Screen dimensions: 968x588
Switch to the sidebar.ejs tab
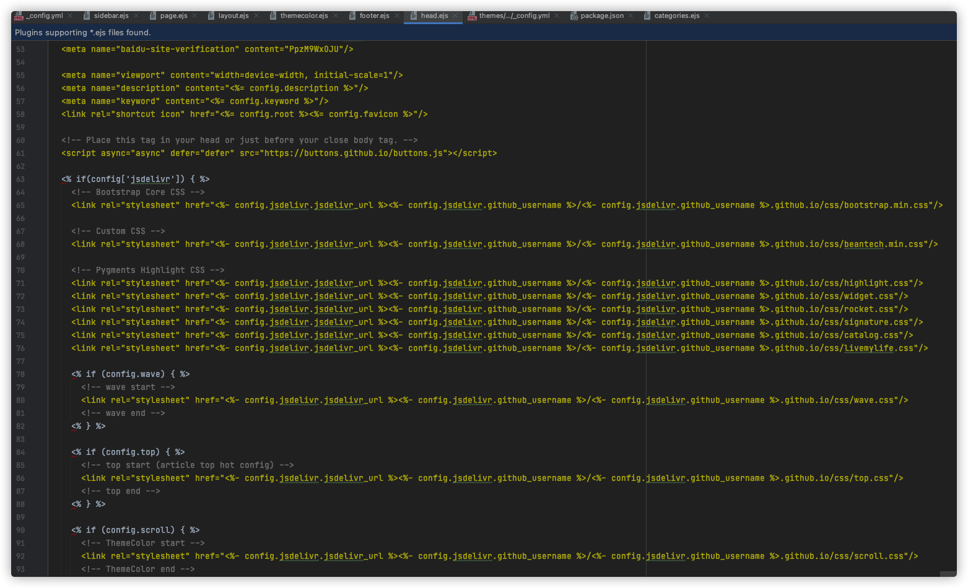click(x=111, y=16)
